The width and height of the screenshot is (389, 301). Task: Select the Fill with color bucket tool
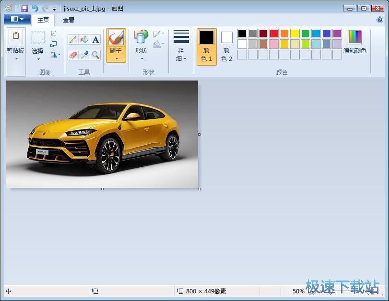pos(84,39)
